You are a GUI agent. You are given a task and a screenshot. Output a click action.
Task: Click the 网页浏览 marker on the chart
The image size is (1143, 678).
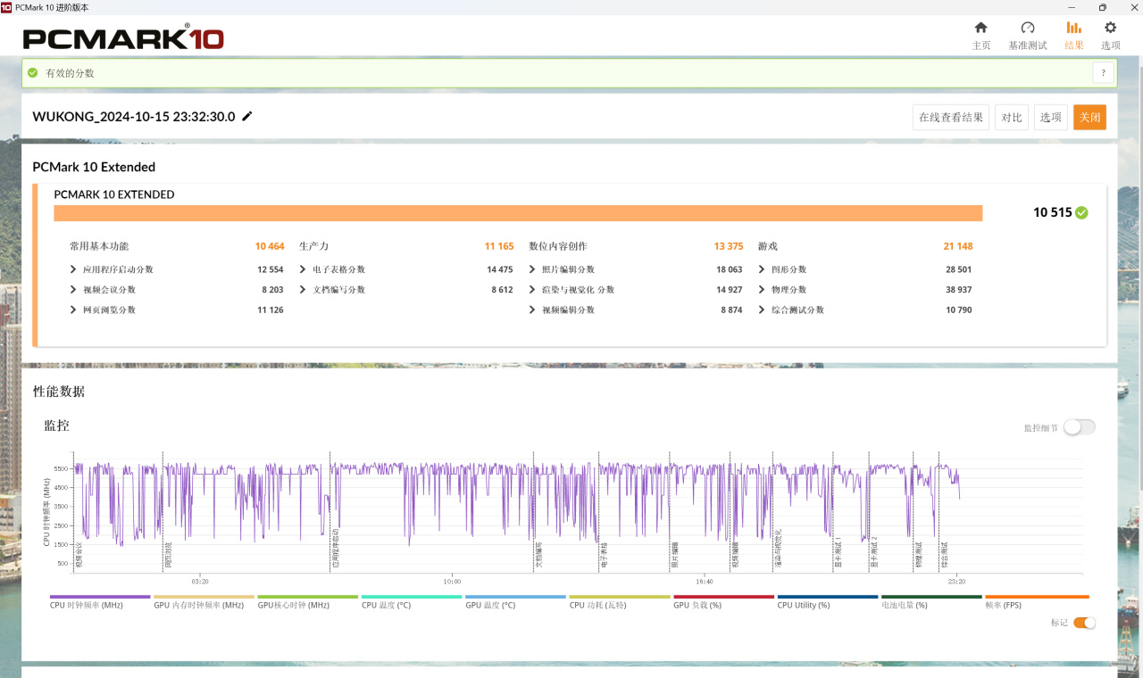[x=168, y=556]
